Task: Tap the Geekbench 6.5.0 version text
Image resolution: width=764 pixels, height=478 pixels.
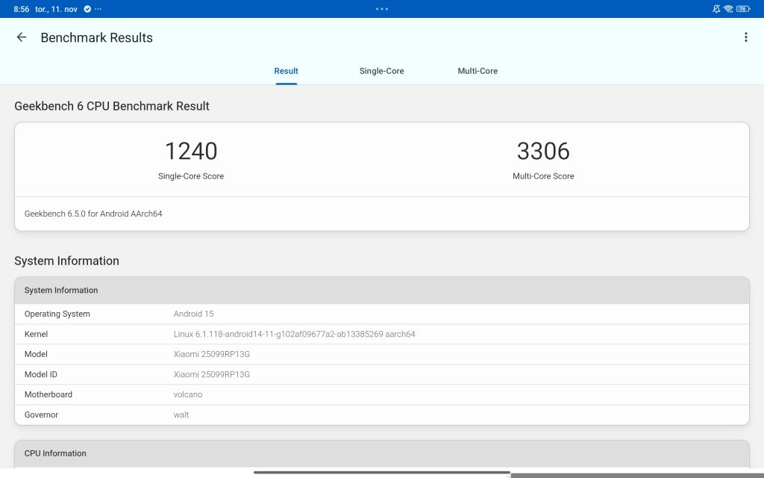Action: pos(93,214)
